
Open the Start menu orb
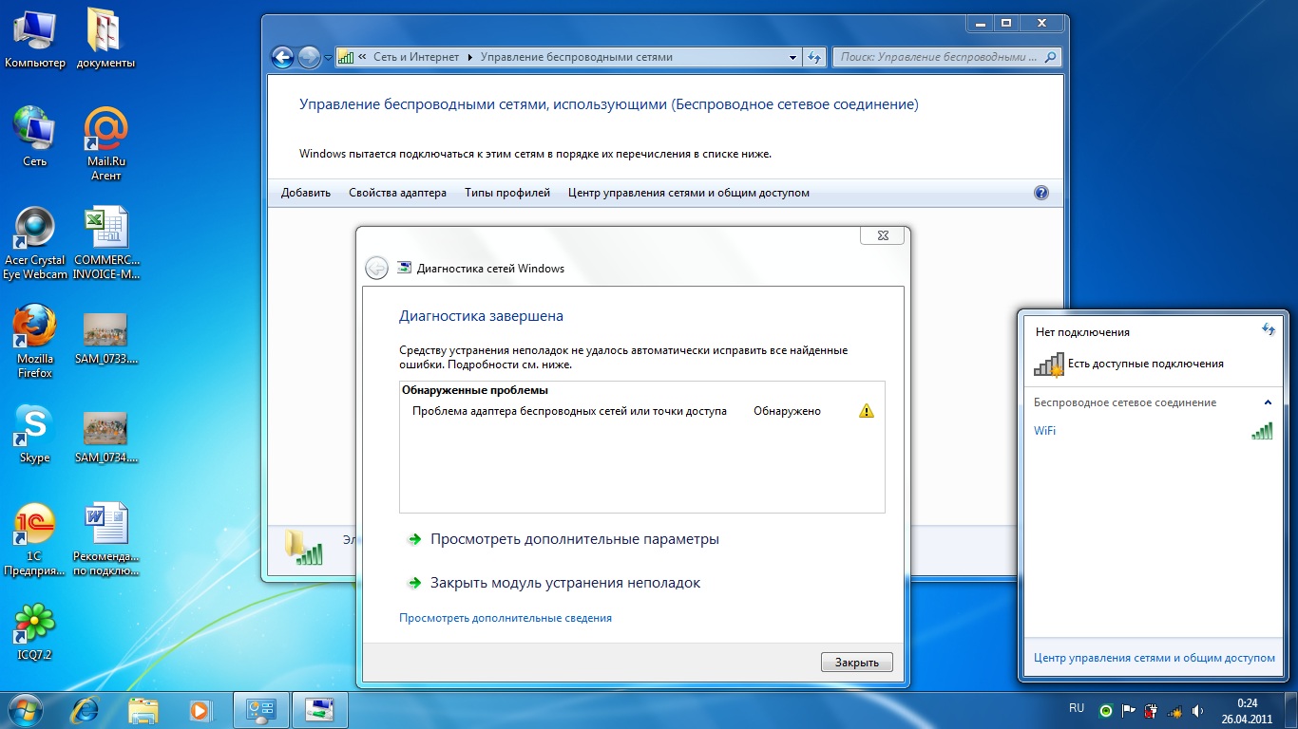[x=26, y=709]
